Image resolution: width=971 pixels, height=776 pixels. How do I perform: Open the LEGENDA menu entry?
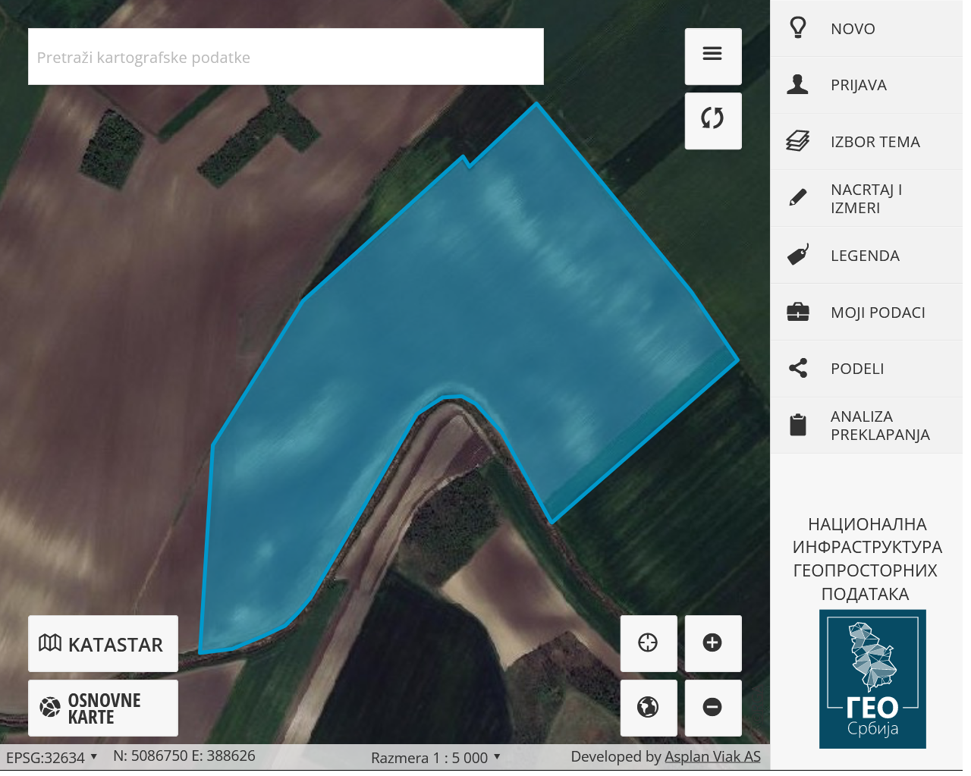[866, 256]
